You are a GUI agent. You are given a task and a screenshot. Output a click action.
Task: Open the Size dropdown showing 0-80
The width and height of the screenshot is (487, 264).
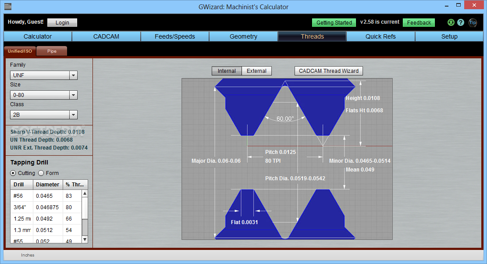[x=44, y=95]
